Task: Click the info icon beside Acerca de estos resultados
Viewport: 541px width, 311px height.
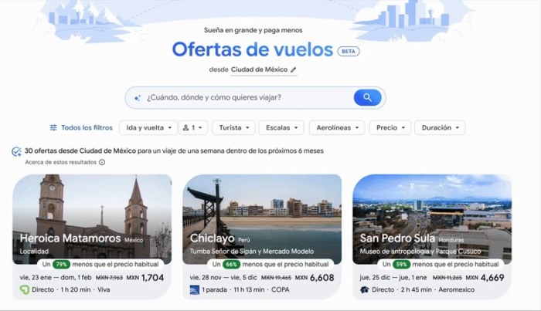Action: (101, 163)
